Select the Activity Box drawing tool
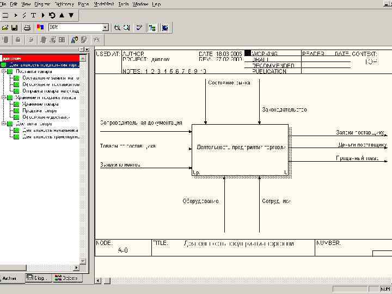The image size is (392, 294). (5, 15)
